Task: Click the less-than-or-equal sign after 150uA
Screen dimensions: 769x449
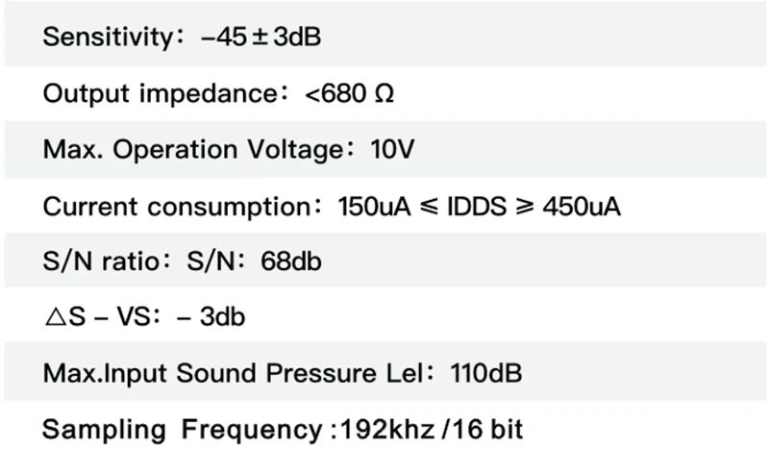Action: tap(430, 207)
